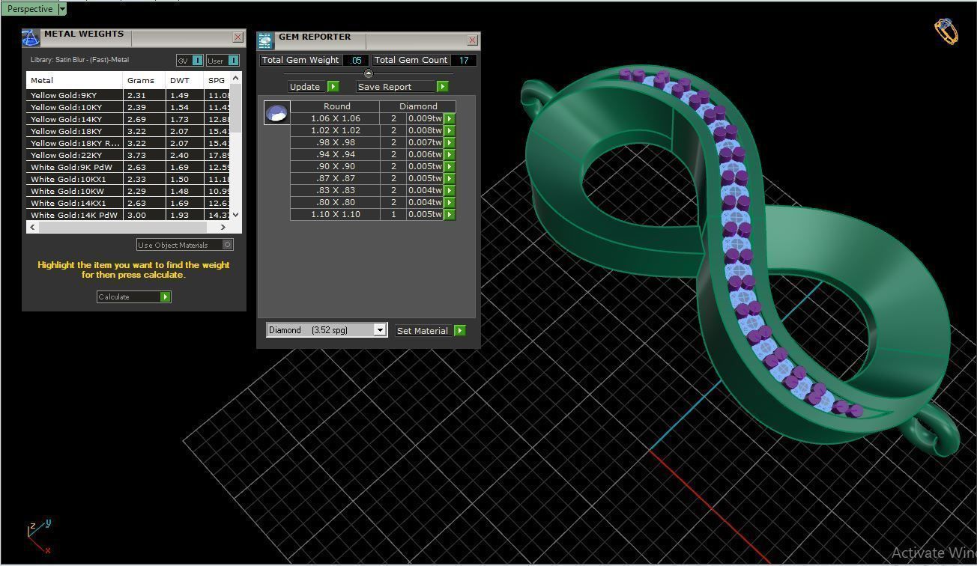
Task: Click green arrow on .83 X .83 row
Action: (x=450, y=190)
